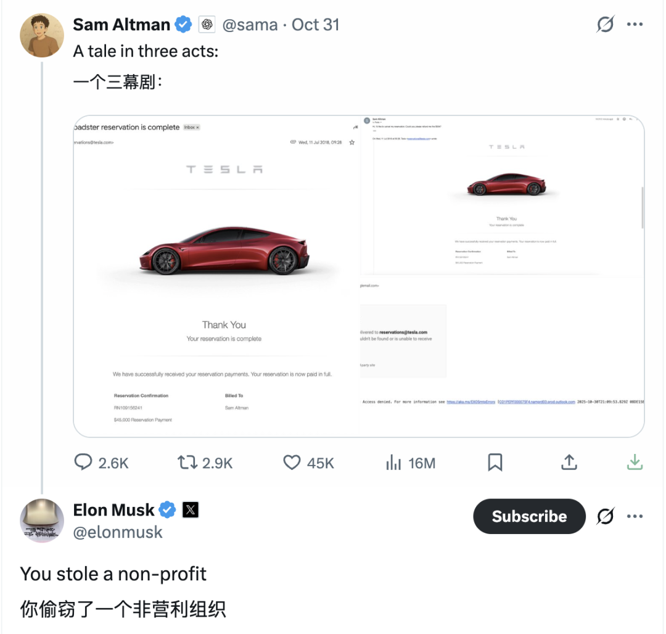Open more options on Sam Altman's tweet
The height and width of the screenshot is (634, 666).
coord(635,25)
